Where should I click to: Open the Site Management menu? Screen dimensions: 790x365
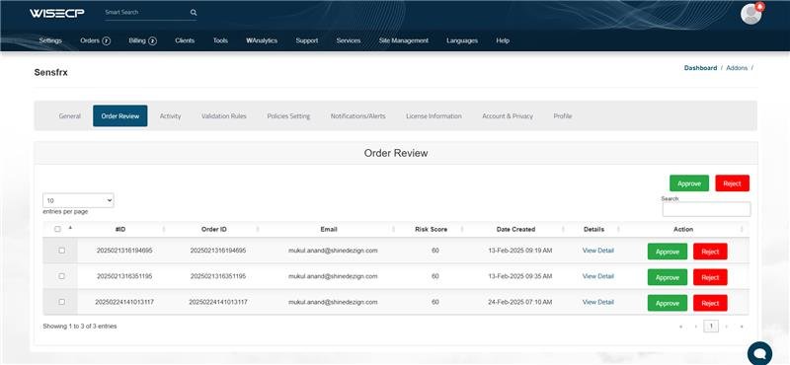pos(404,40)
